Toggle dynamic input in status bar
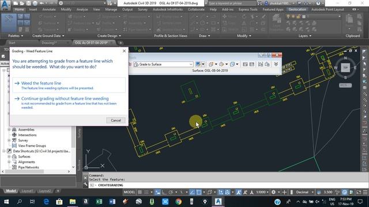This screenshot has width=369, height=207. coord(157,192)
